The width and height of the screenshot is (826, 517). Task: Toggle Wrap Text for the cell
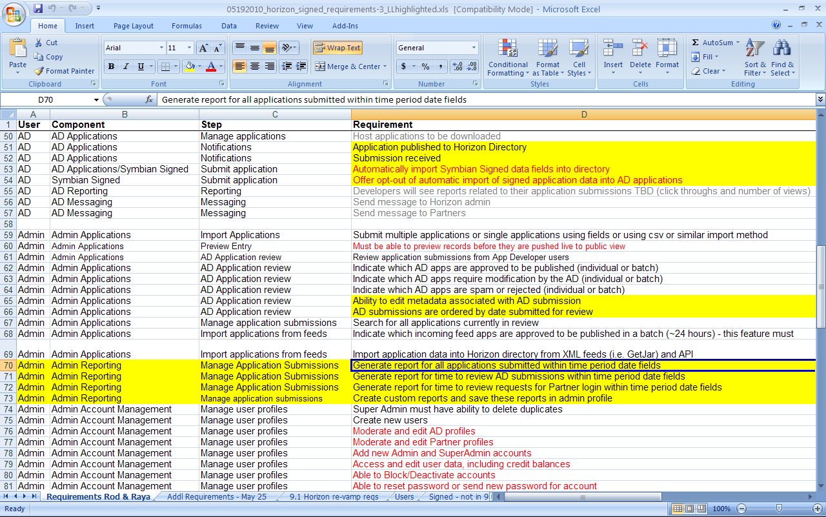[x=337, y=48]
